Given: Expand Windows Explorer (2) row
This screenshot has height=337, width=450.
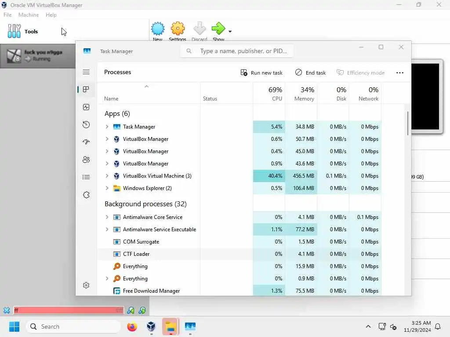Looking at the screenshot, I should (x=107, y=188).
